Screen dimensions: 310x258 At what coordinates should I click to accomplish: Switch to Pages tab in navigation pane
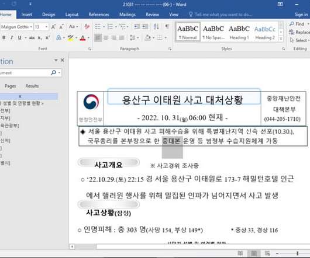click(x=11, y=86)
